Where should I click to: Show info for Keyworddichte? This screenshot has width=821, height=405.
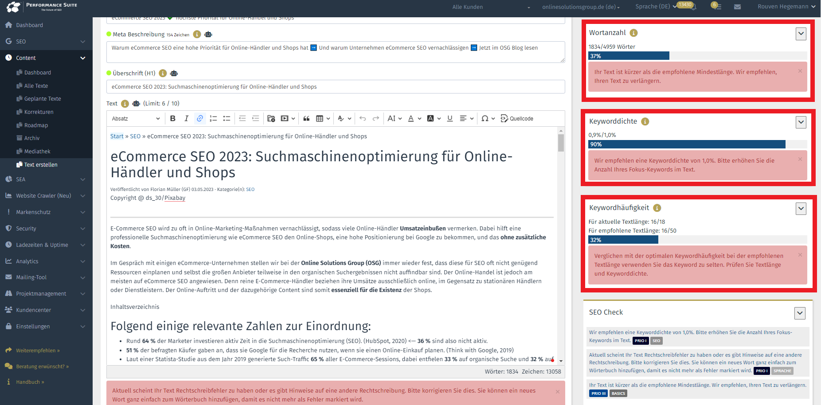pyautogui.click(x=645, y=121)
